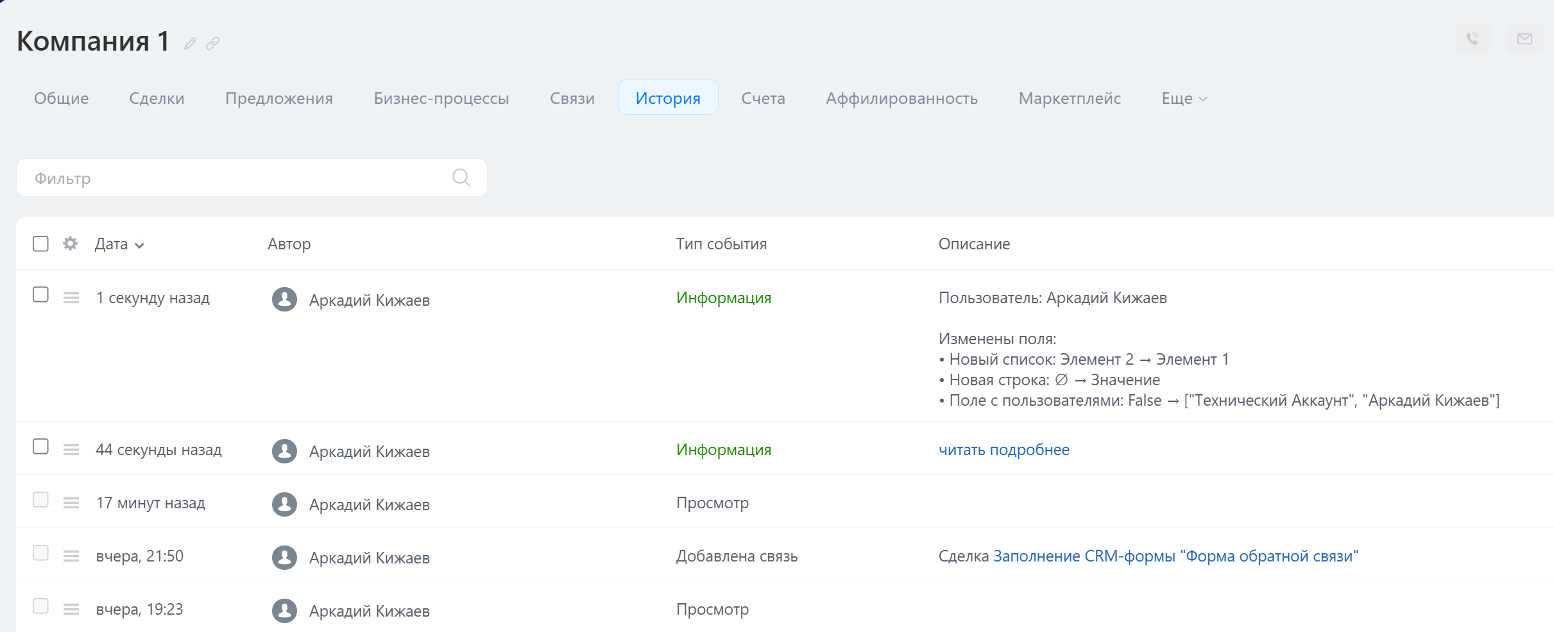The image size is (1554, 632).
Task: Click the email envelope icon
Action: click(1524, 39)
